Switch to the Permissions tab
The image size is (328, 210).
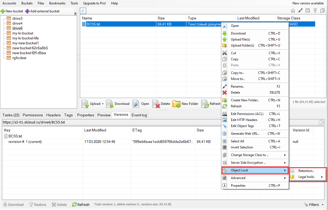coord(33,115)
